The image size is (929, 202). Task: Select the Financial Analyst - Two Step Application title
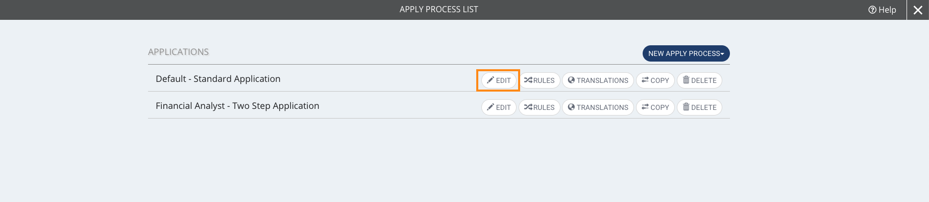(237, 106)
